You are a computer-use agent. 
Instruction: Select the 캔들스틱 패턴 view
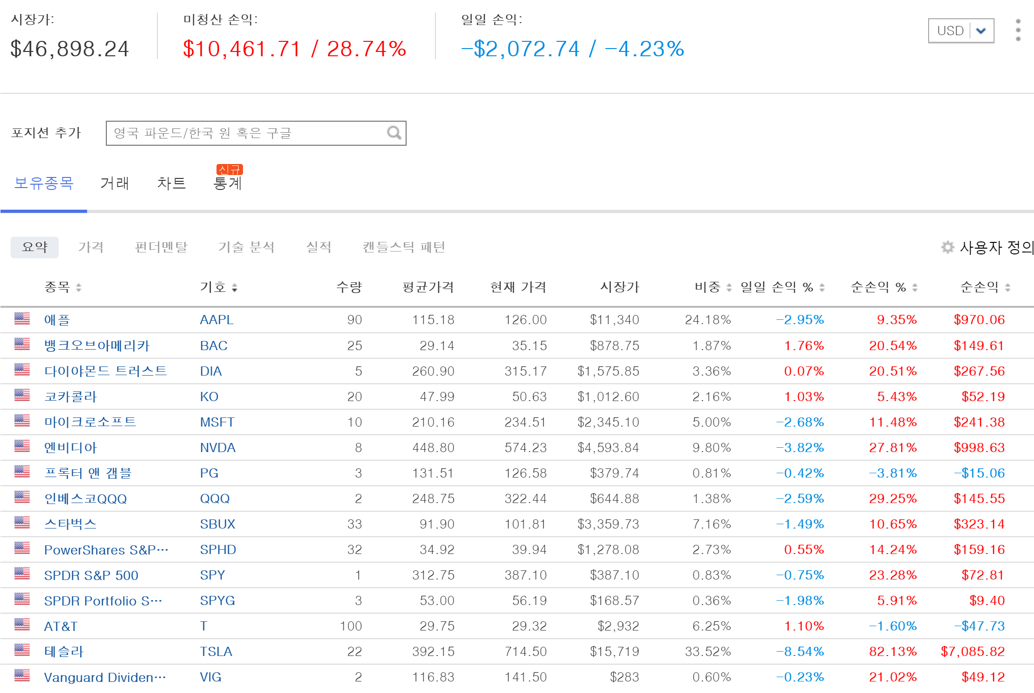point(404,247)
